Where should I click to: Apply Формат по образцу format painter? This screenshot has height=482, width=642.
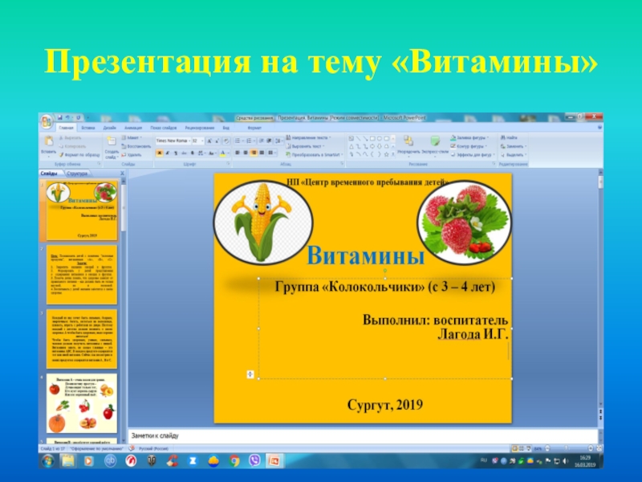point(79,155)
